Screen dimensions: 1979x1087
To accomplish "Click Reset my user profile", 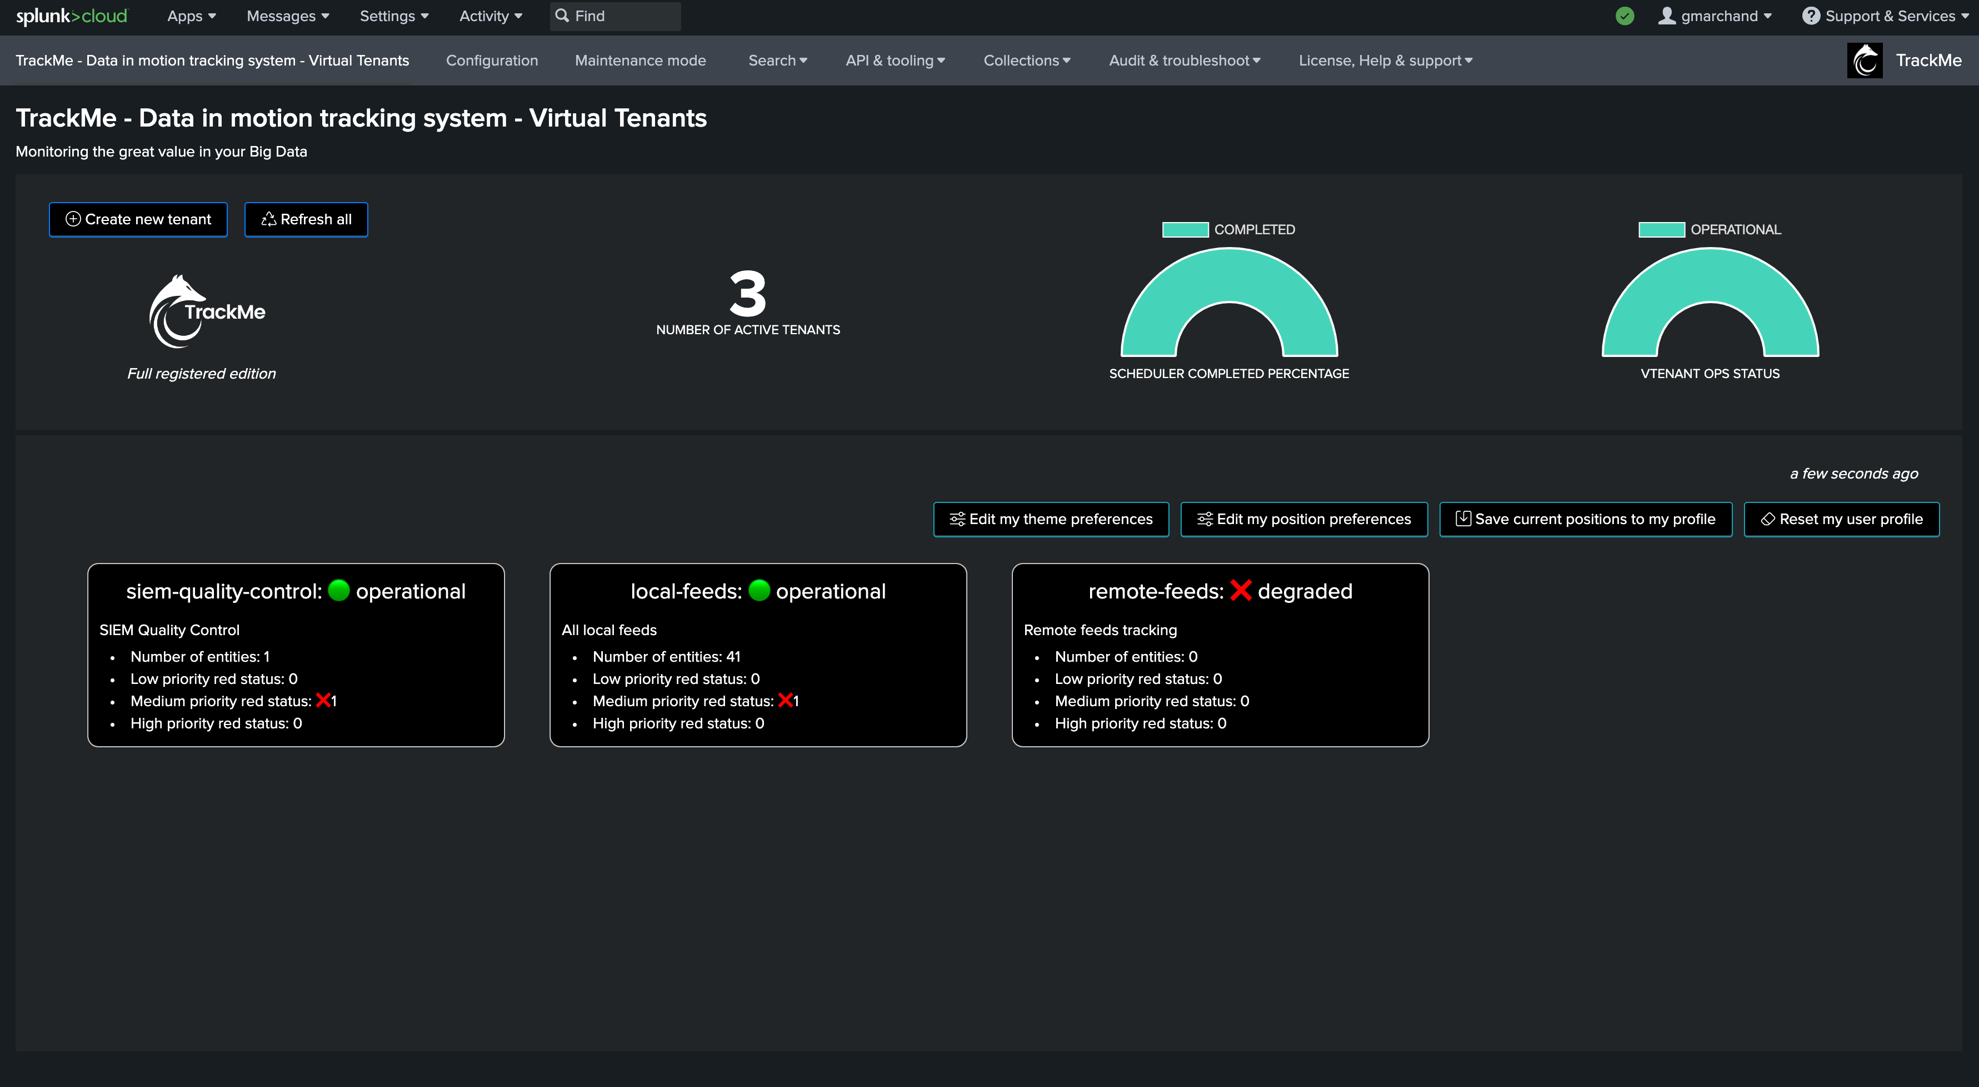I will coord(1841,520).
